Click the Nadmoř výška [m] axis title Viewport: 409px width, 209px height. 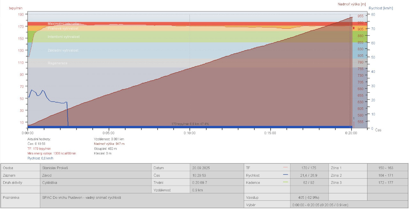coord(351,4)
